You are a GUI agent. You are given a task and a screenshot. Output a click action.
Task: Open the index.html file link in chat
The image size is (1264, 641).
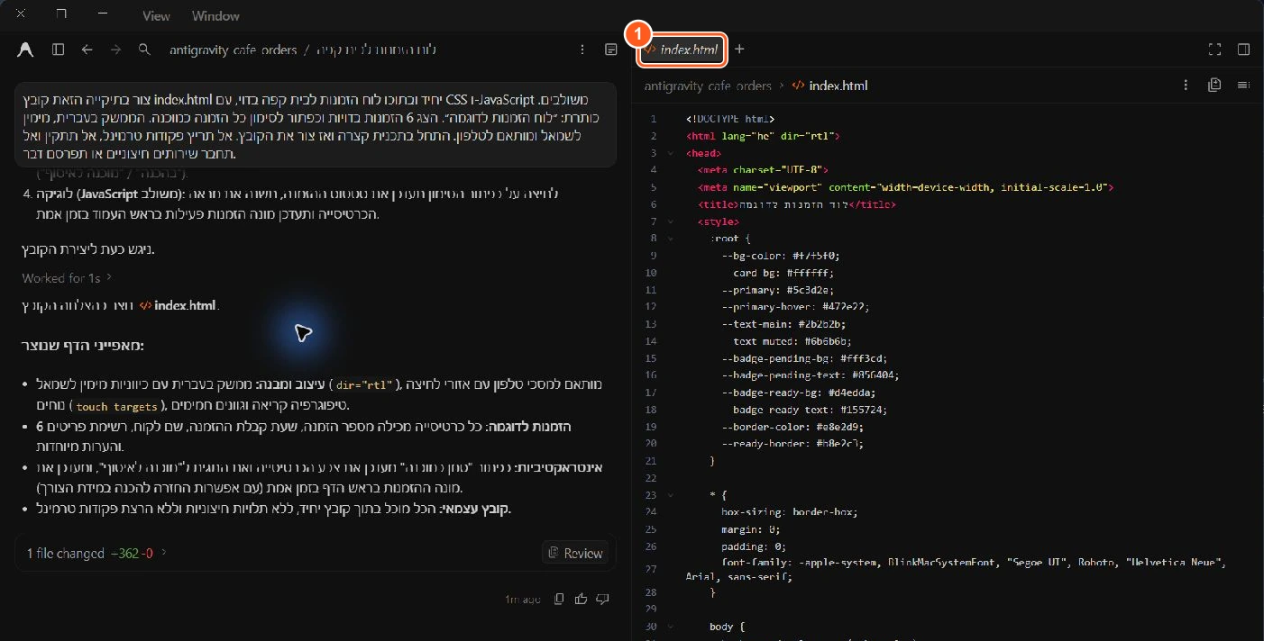click(x=178, y=305)
